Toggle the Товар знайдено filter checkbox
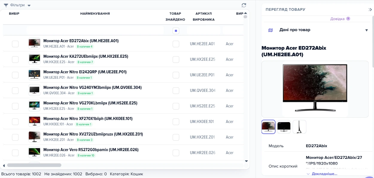This screenshot has width=374, height=178. (x=176, y=31)
